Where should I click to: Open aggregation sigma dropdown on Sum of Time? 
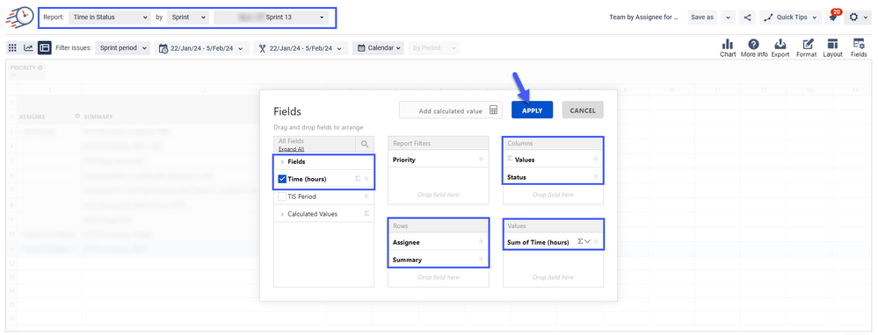click(584, 242)
